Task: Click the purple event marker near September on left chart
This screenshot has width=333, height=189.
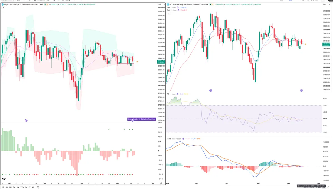Action: coord(132,120)
